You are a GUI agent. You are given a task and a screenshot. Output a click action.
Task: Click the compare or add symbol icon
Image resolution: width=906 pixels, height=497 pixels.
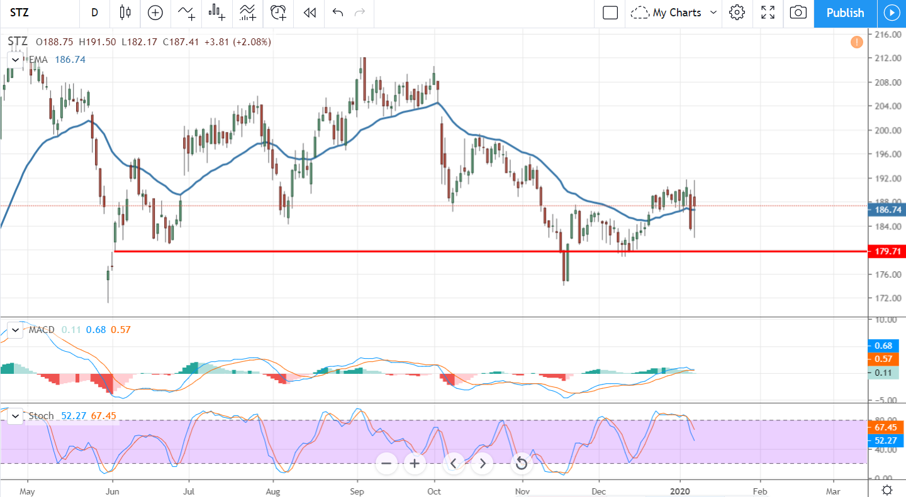(155, 13)
